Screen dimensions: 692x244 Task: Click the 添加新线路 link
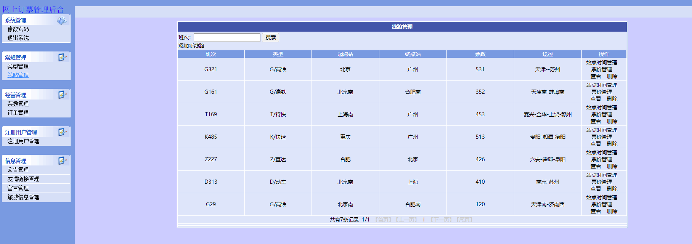pos(191,46)
